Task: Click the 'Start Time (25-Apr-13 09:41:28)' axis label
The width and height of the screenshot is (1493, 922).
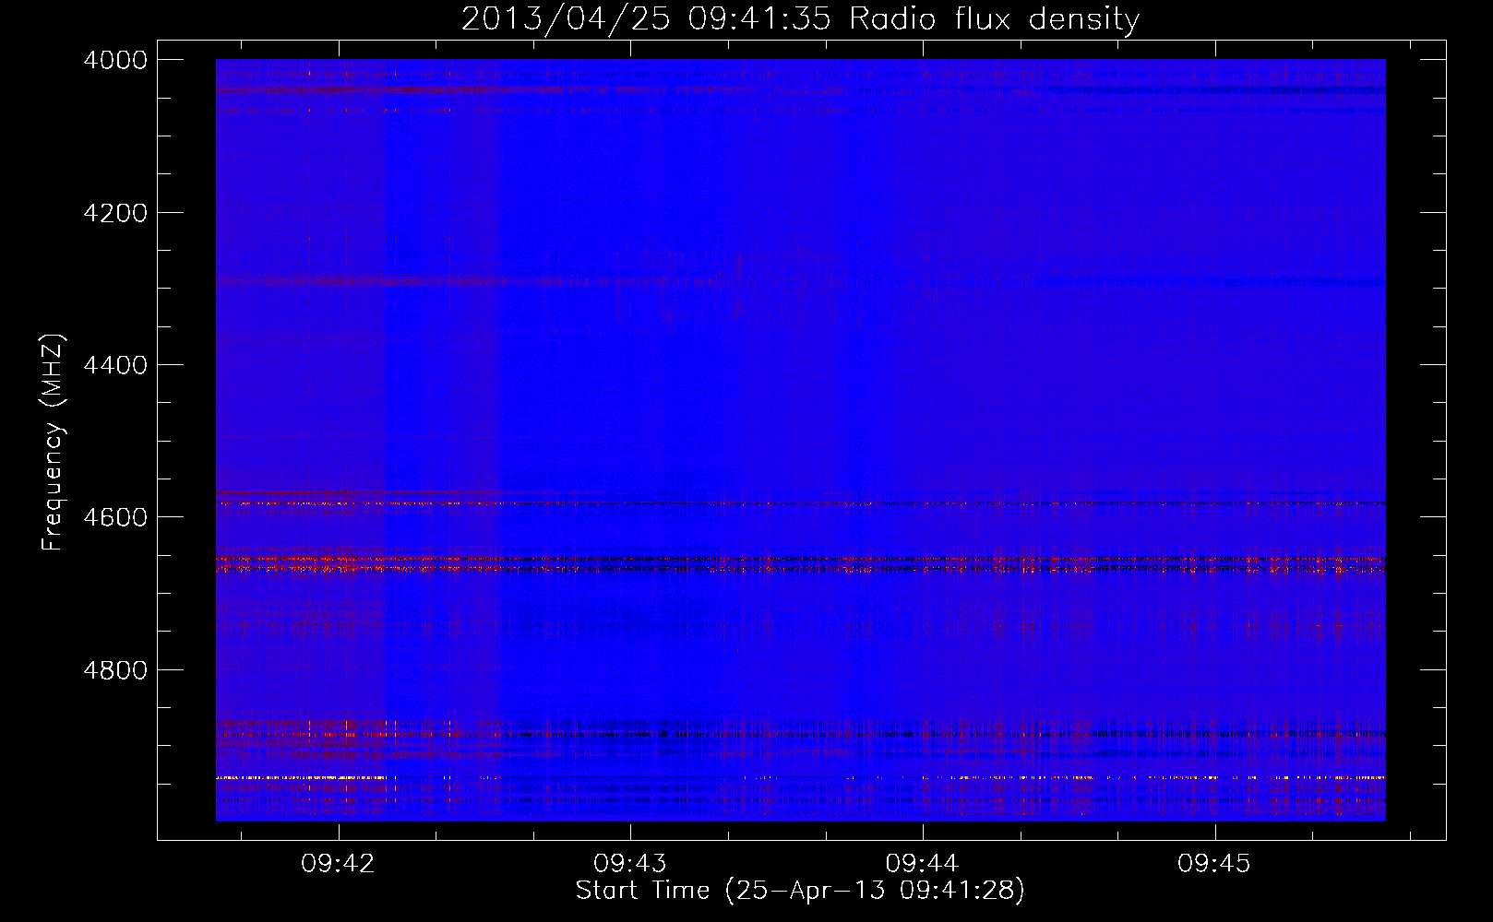Action: [800, 891]
